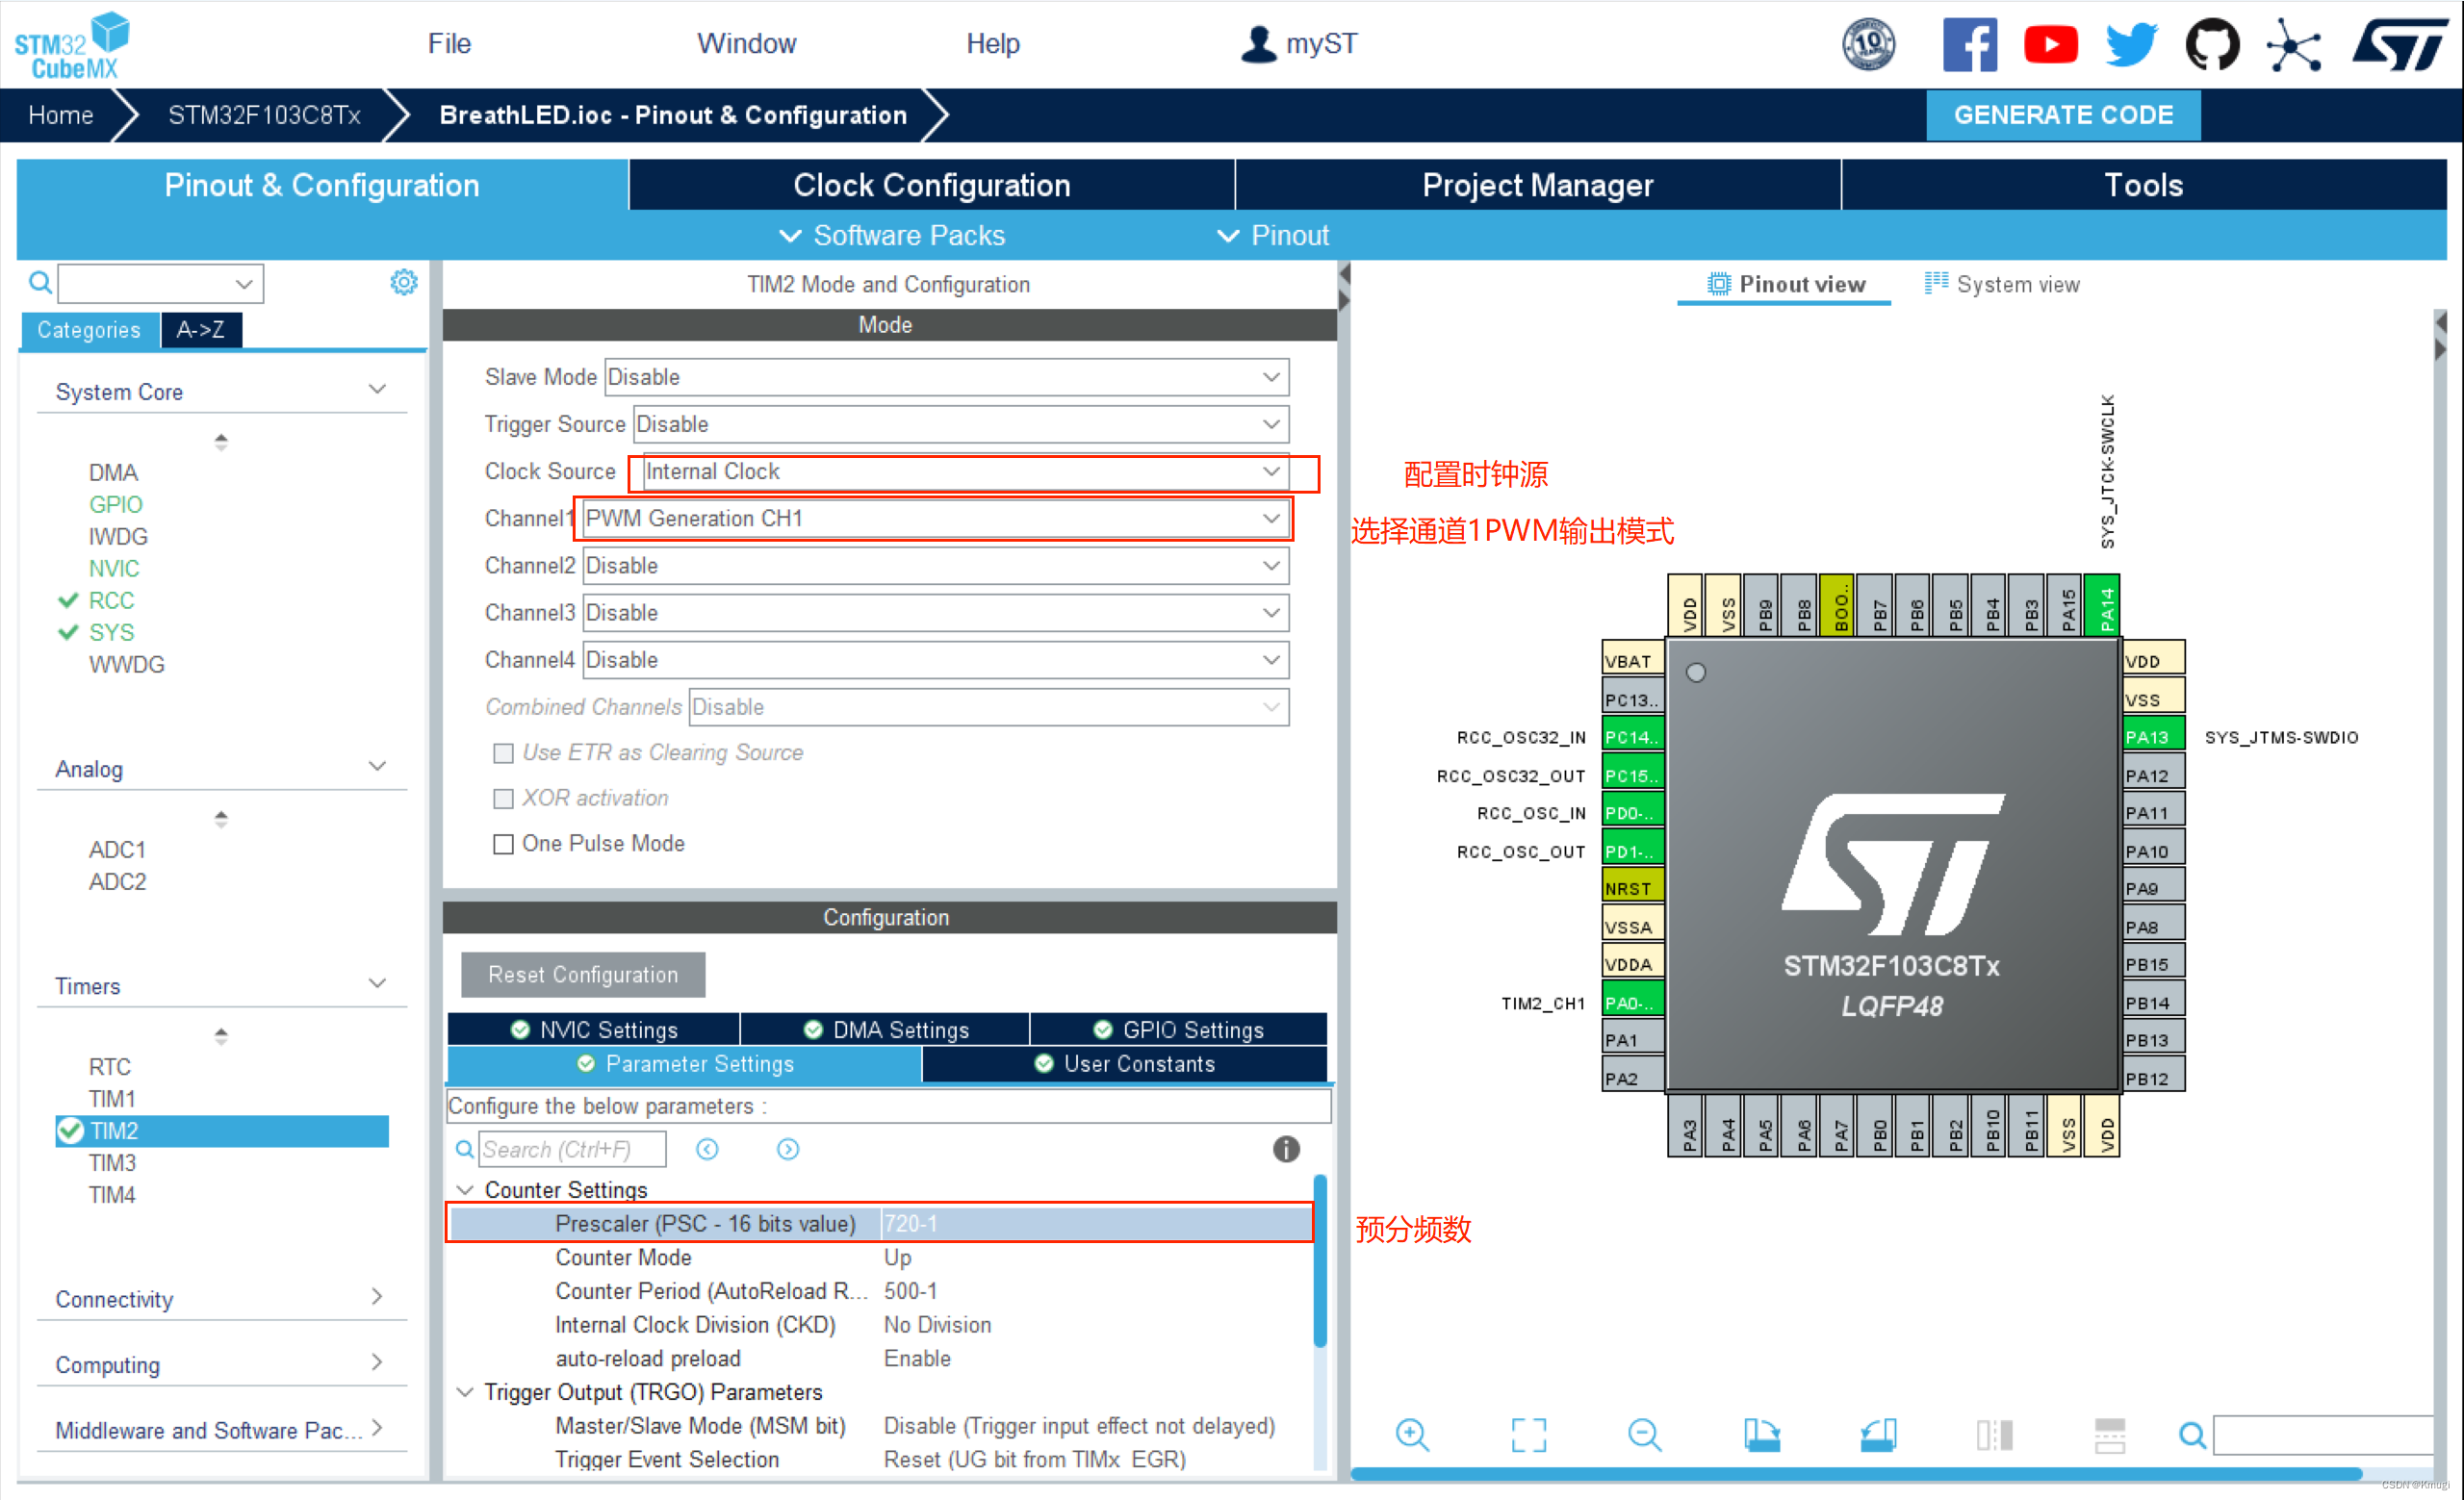Switch to Project Manager tab
Viewport: 2464px width, 1500px height.
tap(1537, 185)
